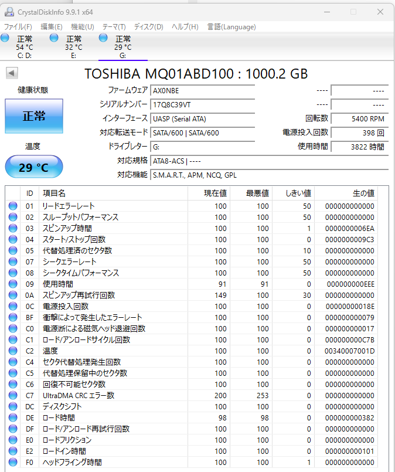Click the status icon for row C2 温度
The height and width of the screenshot is (472, 395).
pyautogui.click(x=13, y=351)
